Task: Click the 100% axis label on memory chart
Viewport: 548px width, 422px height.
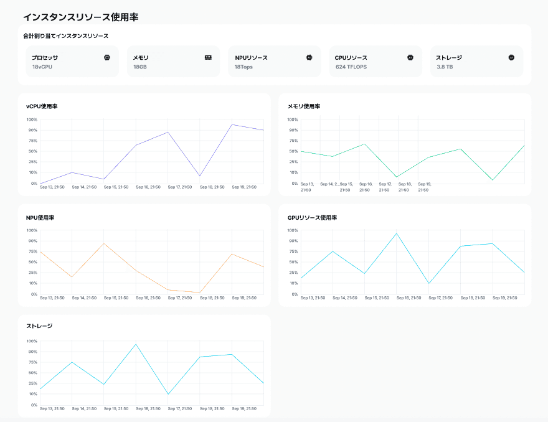Action: 292,120
